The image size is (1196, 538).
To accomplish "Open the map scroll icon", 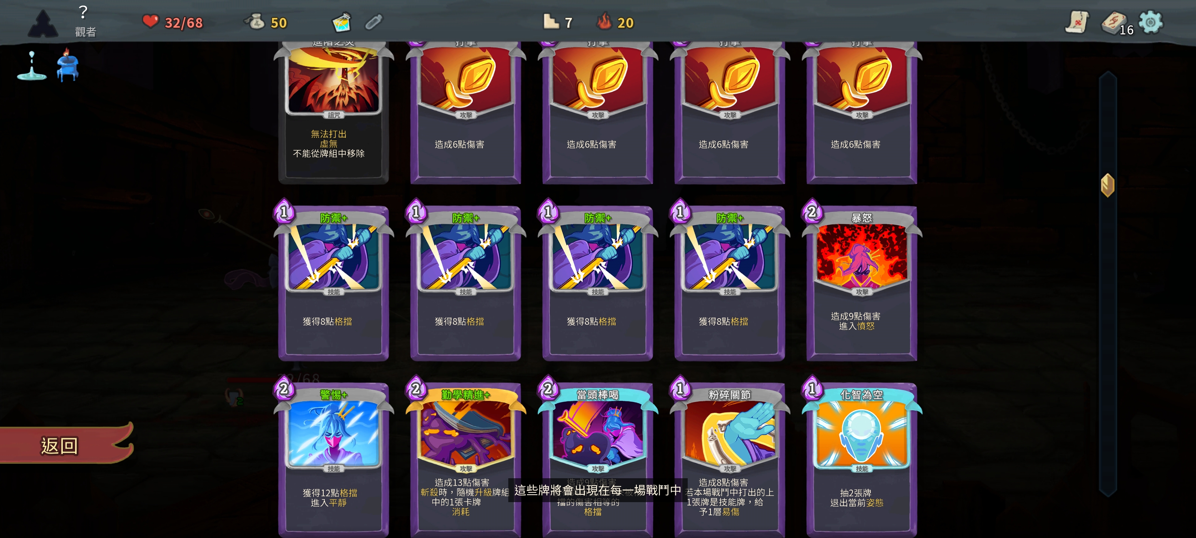I will coord(1076,22).
